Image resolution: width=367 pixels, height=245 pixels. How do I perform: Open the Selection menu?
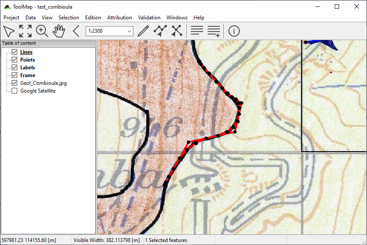68,18
